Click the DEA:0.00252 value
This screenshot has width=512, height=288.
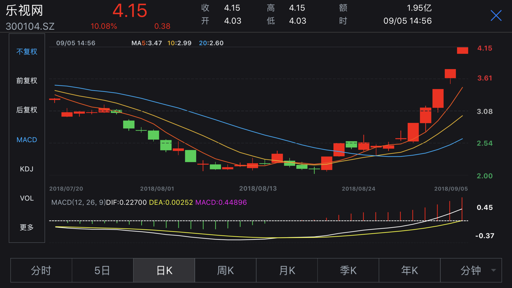click(171, 202)
